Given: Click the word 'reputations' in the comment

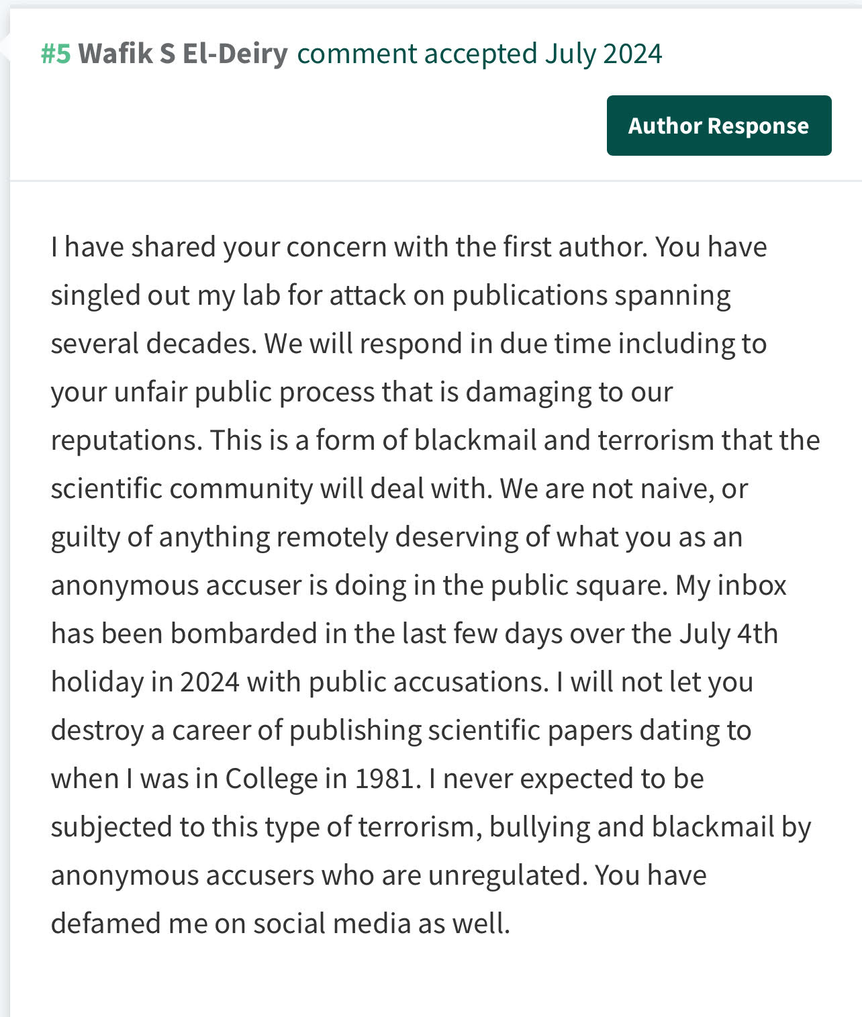Looking at the screenshot, I should [126, 440].
